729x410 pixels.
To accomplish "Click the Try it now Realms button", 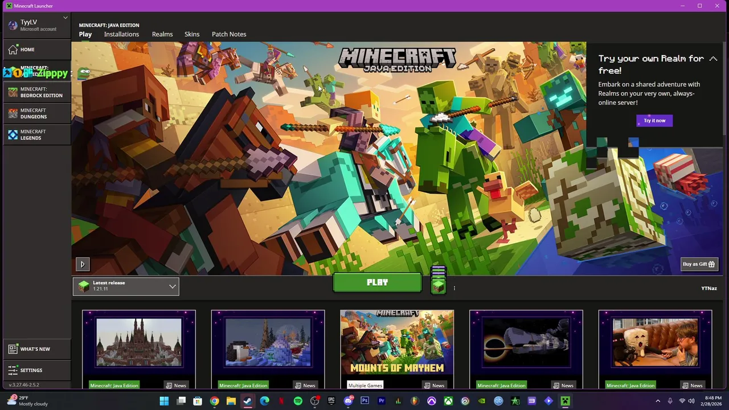I will [x=654, y=120].
